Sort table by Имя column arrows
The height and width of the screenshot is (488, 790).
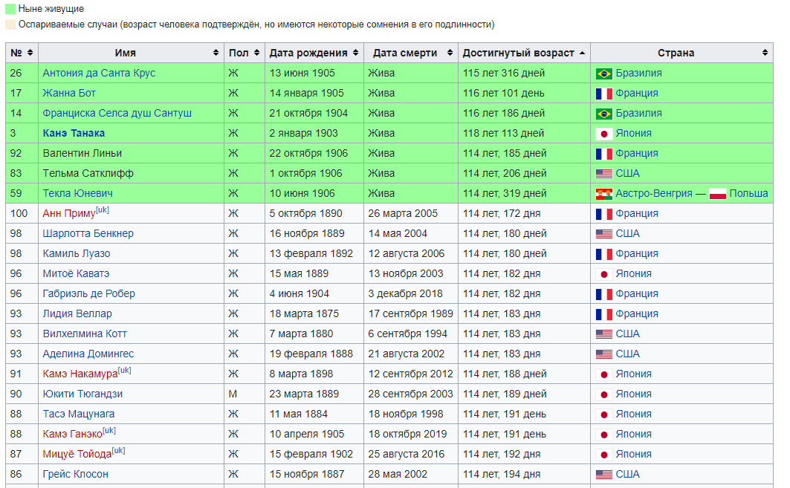[x=216, y=53]
